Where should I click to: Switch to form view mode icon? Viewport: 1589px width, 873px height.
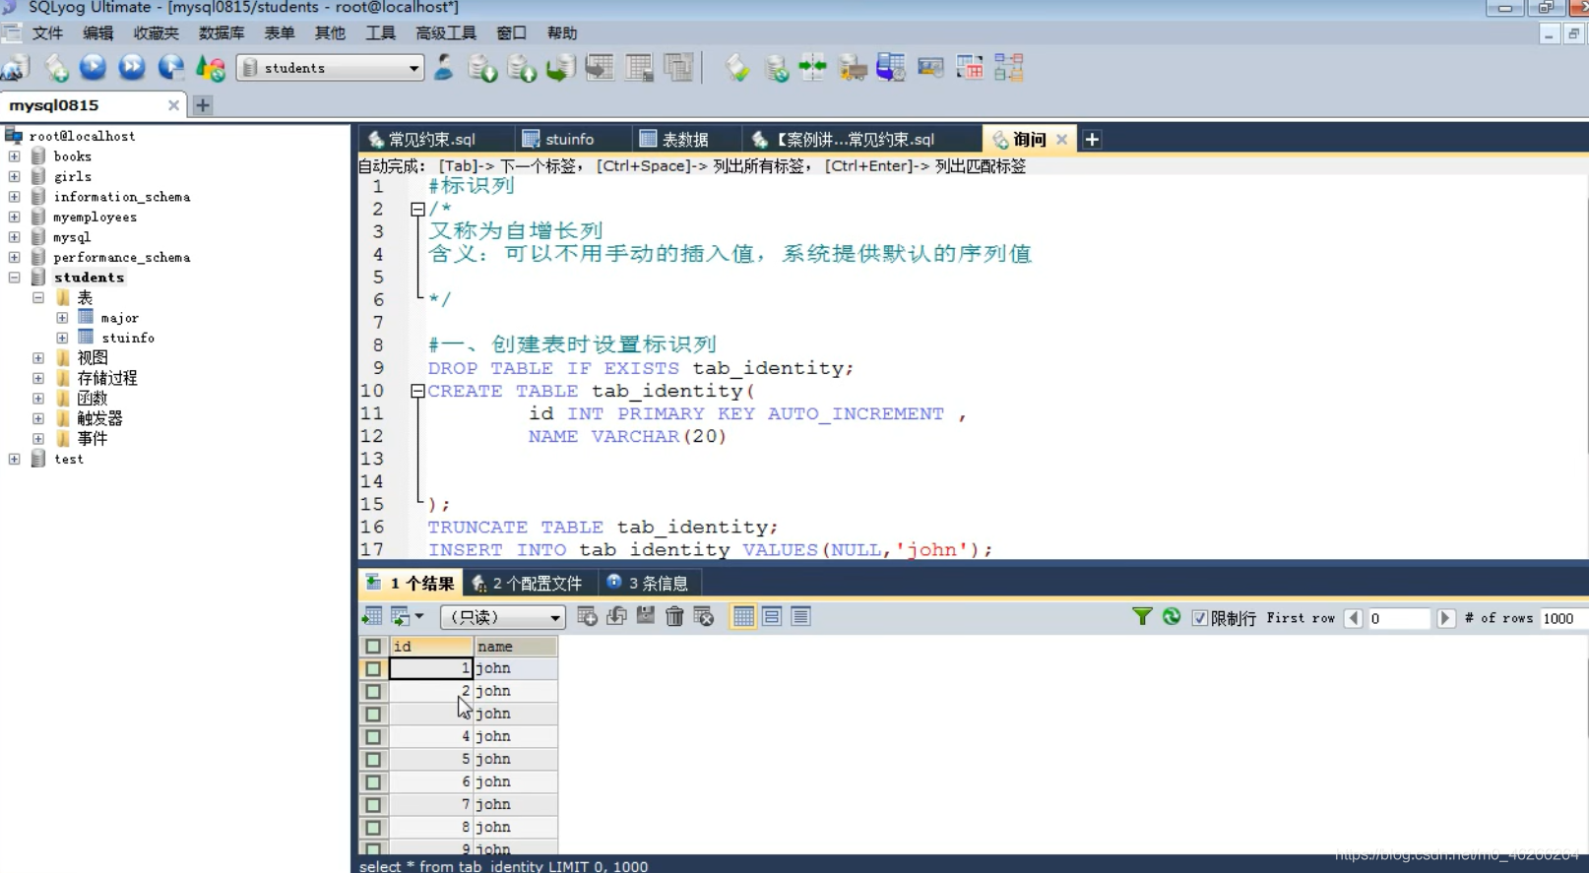772,617
